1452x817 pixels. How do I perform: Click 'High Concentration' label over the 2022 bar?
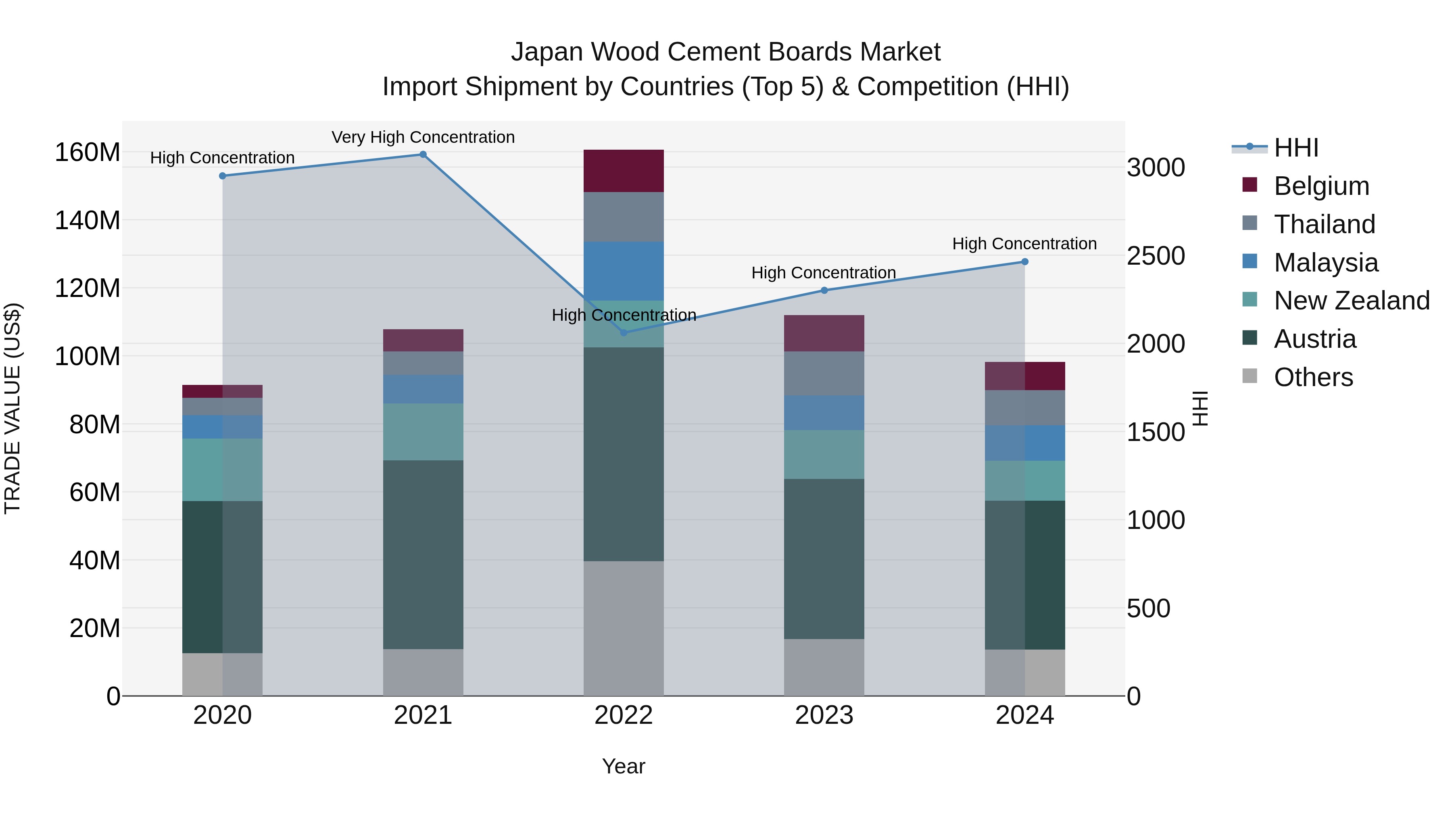coord(624,315)
